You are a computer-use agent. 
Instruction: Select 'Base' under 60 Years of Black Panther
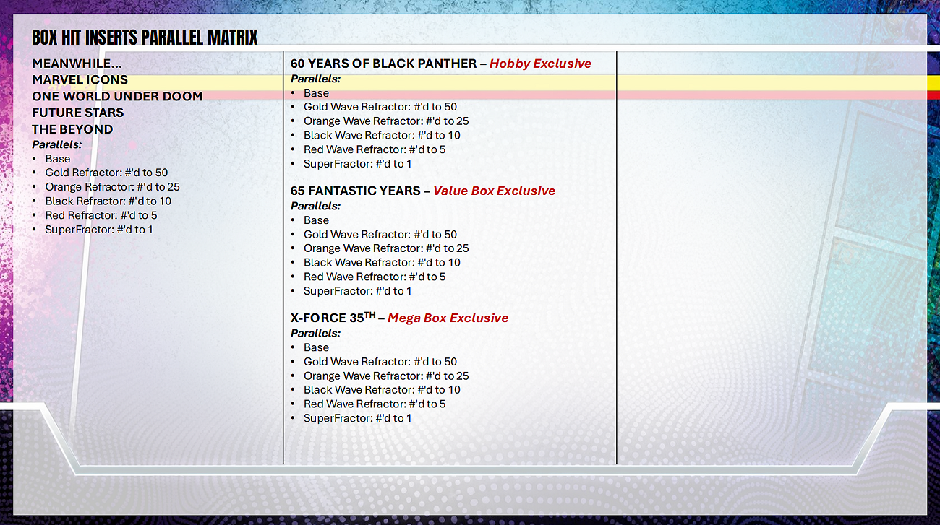click(x=317, y=93)
